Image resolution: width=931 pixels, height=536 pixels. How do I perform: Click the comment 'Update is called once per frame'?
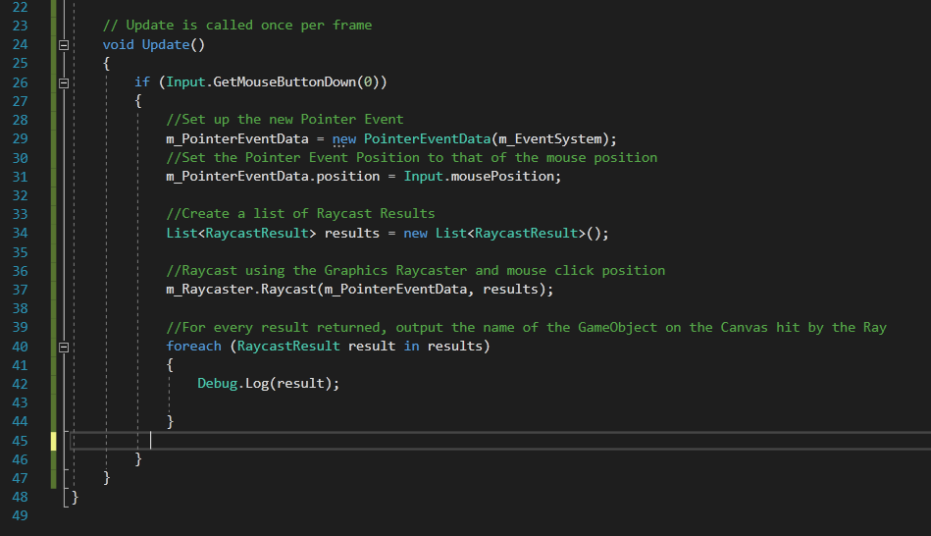point(237,25)
